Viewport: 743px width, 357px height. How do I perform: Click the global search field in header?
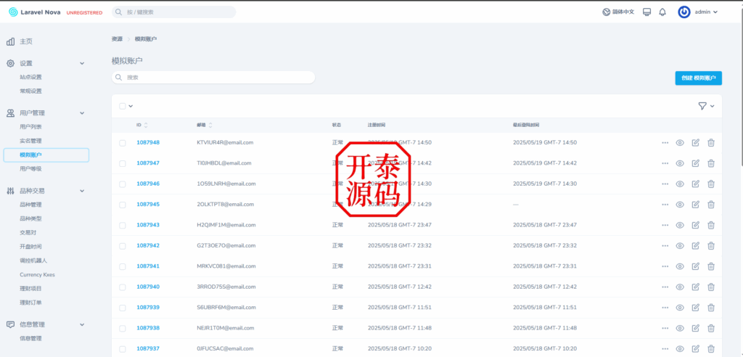pyautogui.click(x=174, y=12)
